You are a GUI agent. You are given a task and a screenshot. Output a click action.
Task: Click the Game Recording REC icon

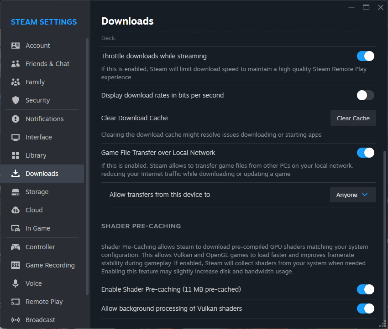coord(16,265)
